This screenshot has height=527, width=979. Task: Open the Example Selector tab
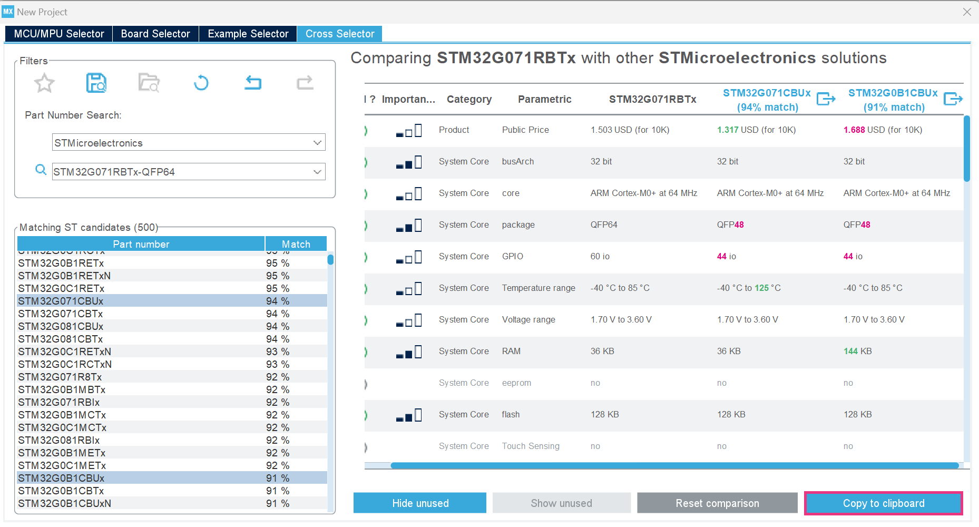[247, 33]
